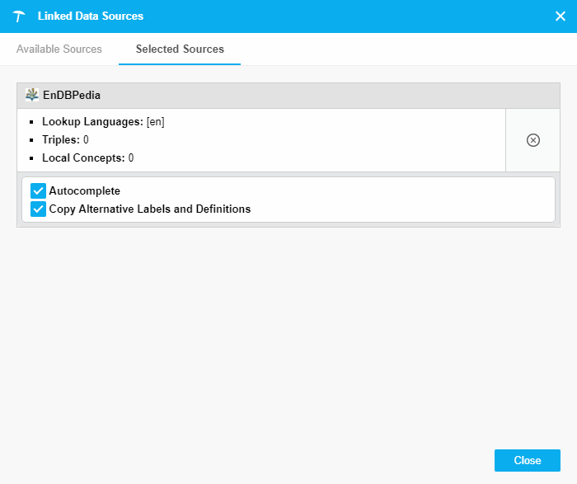Select the Selected Sources tab
Viewport: 577px width, 484px height.
pos(180,49)
